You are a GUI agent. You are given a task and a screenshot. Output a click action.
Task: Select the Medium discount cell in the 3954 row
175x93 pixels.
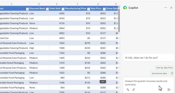(39, 28)
